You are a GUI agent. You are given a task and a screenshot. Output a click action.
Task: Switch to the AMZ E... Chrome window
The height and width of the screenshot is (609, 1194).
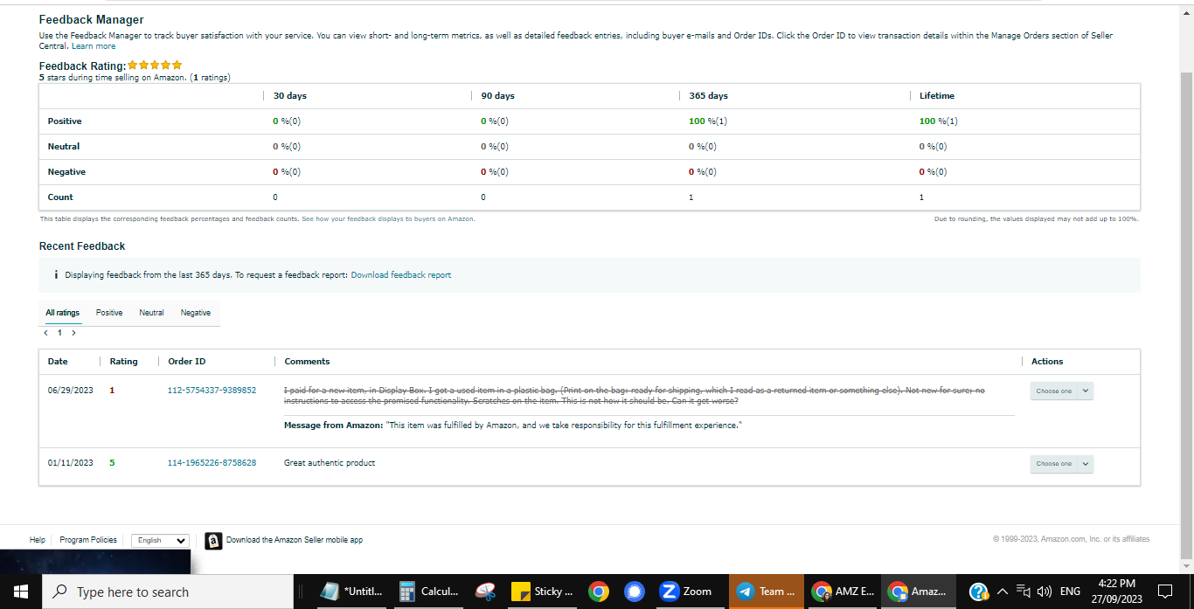pos(843,592)
